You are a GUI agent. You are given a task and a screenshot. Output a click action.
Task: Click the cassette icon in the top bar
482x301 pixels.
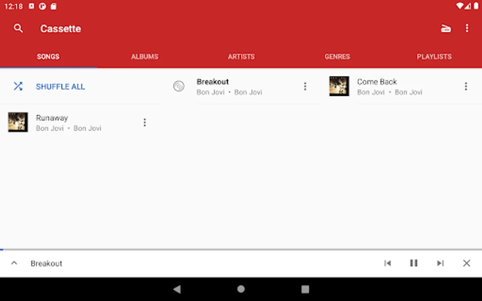click(x=446, y=28)
